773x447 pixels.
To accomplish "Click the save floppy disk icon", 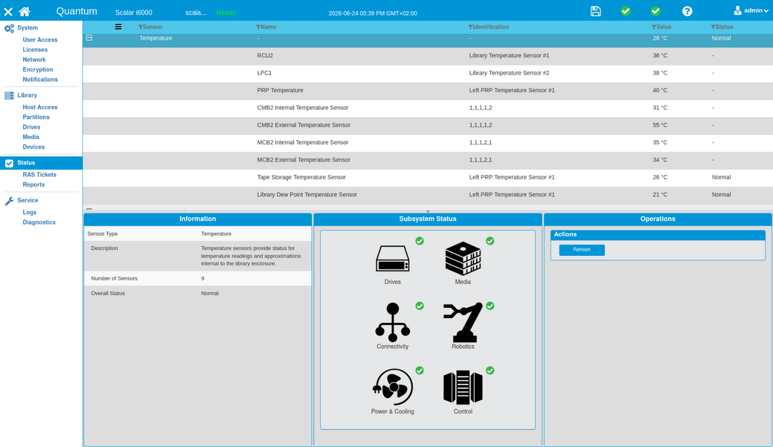I will [595, 11].
